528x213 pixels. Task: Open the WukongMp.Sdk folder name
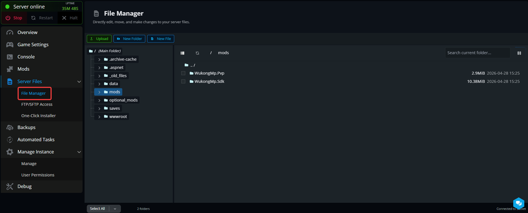click(209, 81)
